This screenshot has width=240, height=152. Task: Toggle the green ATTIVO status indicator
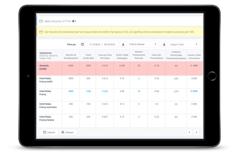point(73,21)
